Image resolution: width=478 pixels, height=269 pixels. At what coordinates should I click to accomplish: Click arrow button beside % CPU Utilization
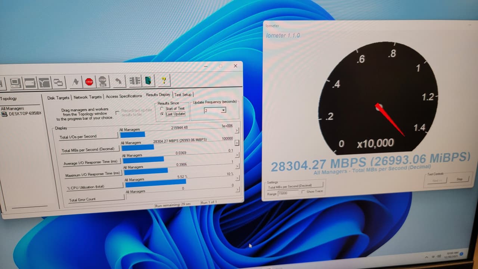click(x=238, y=179)
